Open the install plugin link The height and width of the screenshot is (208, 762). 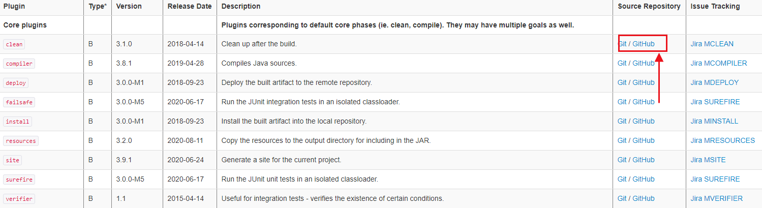pyautogui.click(x=18, y=122)
